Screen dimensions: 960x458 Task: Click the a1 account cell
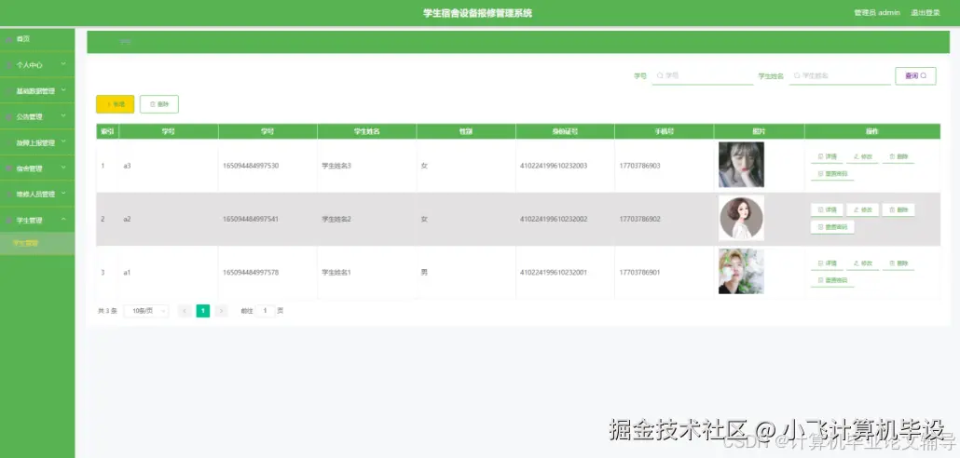127,272
